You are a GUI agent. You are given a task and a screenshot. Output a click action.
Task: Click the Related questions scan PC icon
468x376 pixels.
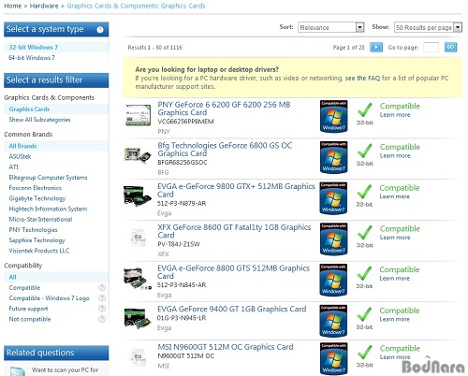[x=18, y=371]
